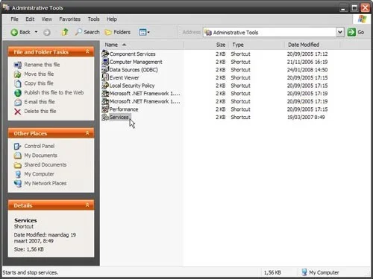Select the Local Security Policy name
373x279 pixels.
coord(132,86)
